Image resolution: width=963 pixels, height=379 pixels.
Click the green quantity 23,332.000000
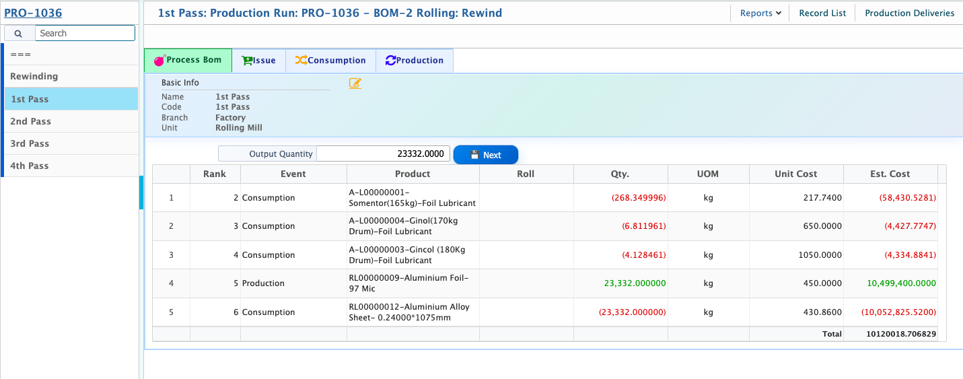click(x=635, y=283)
